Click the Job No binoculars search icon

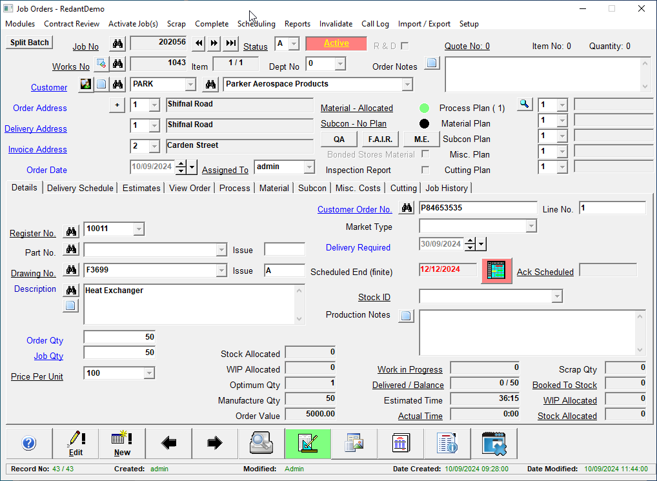click(x=117, y=44)
